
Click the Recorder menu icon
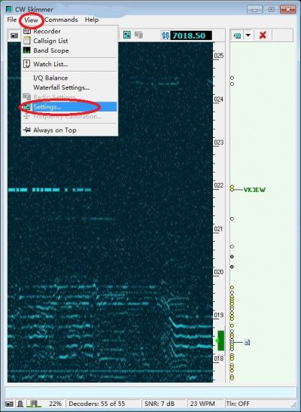point(27,32)
